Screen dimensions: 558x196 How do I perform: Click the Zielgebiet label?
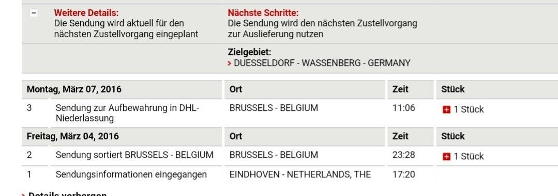click(249, 52)
